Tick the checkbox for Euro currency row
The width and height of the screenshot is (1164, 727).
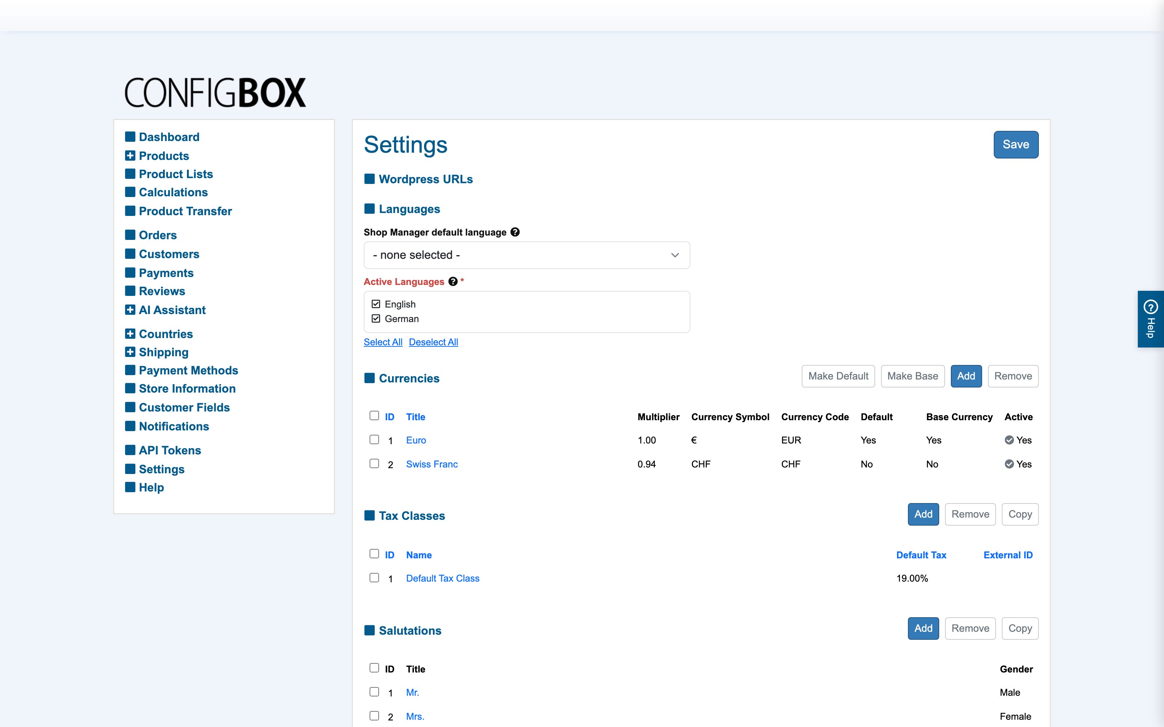374,439
